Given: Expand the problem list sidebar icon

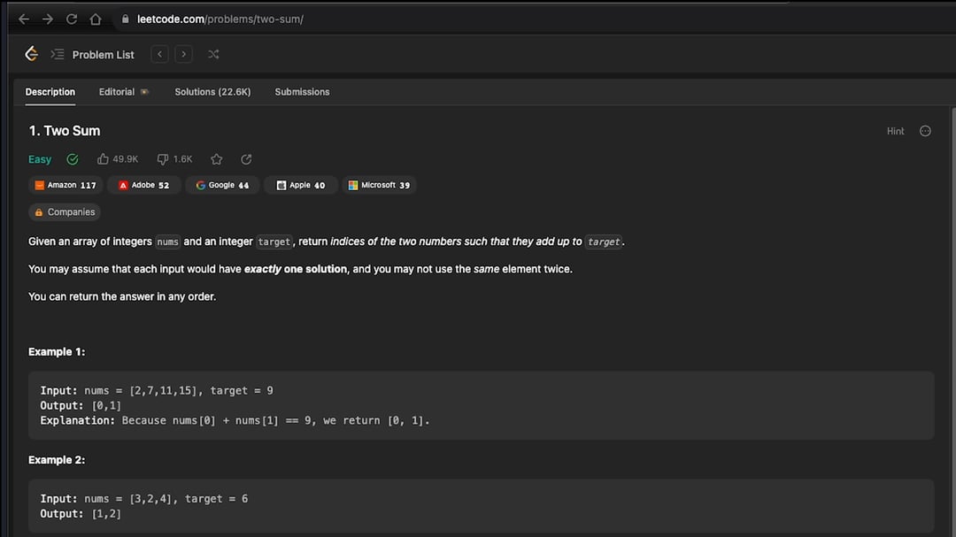Looking at the screenshot, I should (58, 54).
